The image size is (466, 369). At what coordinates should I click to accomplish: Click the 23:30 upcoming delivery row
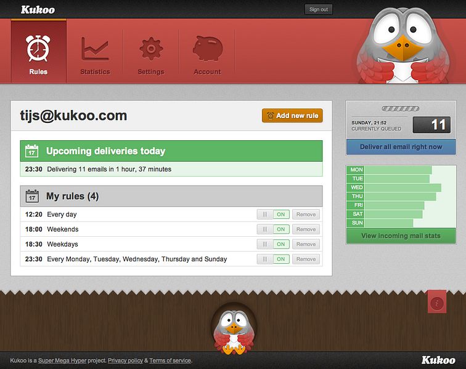[x=171, y=169]
